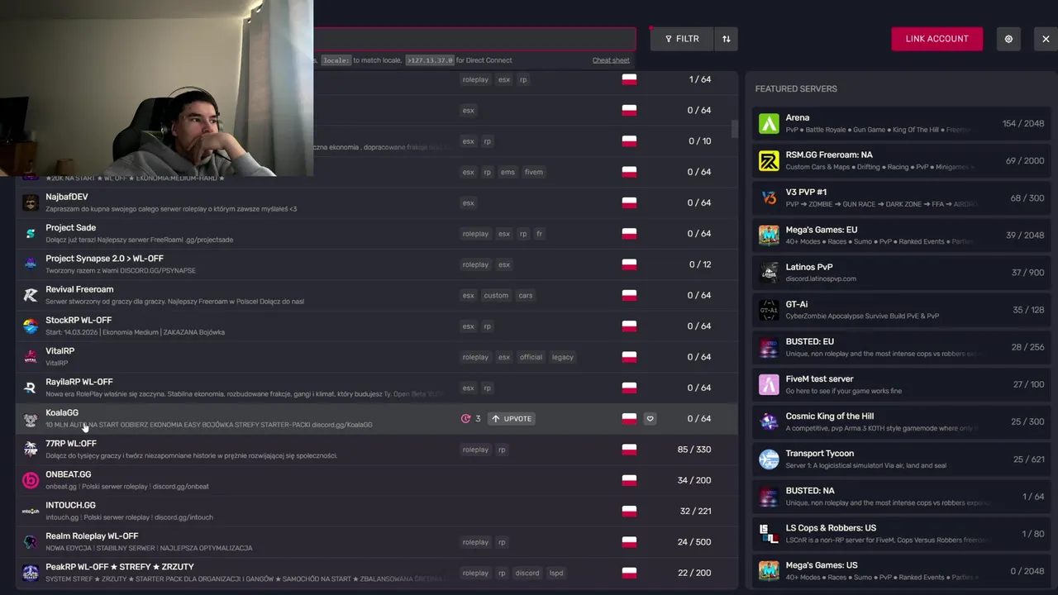The width and height of the screenshot is (1058, 595).
Task: Open Cosmic King of the Hill icon
Action: tap(769, 421)
